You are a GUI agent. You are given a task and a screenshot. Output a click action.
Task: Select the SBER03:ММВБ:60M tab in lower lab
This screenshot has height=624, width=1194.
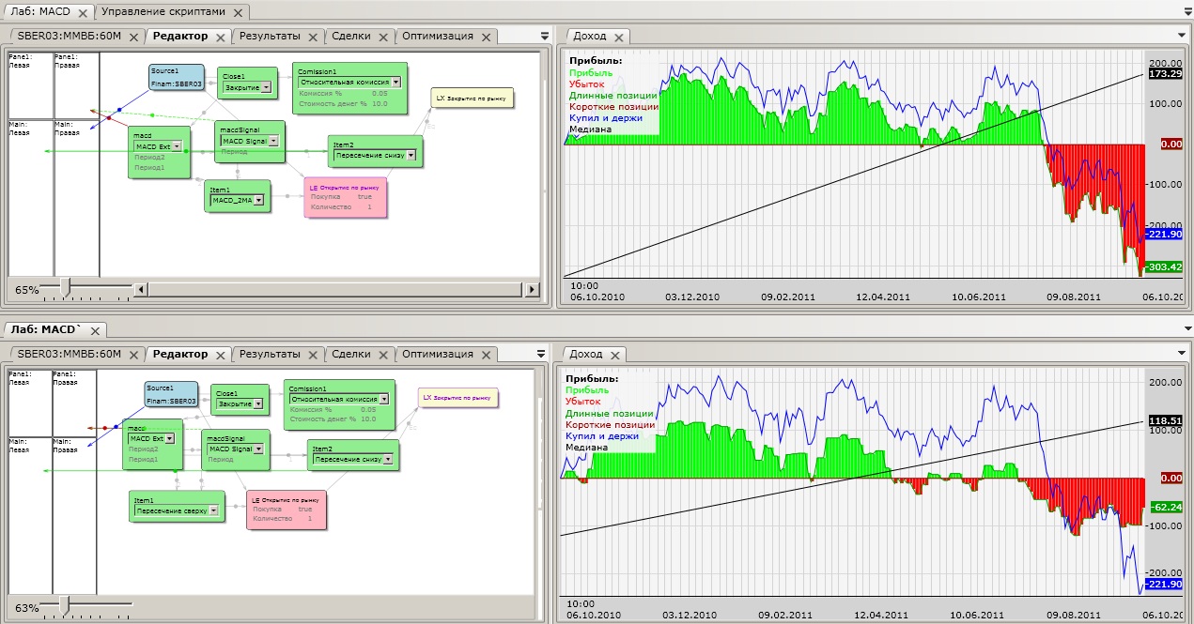tap(70, 354)
